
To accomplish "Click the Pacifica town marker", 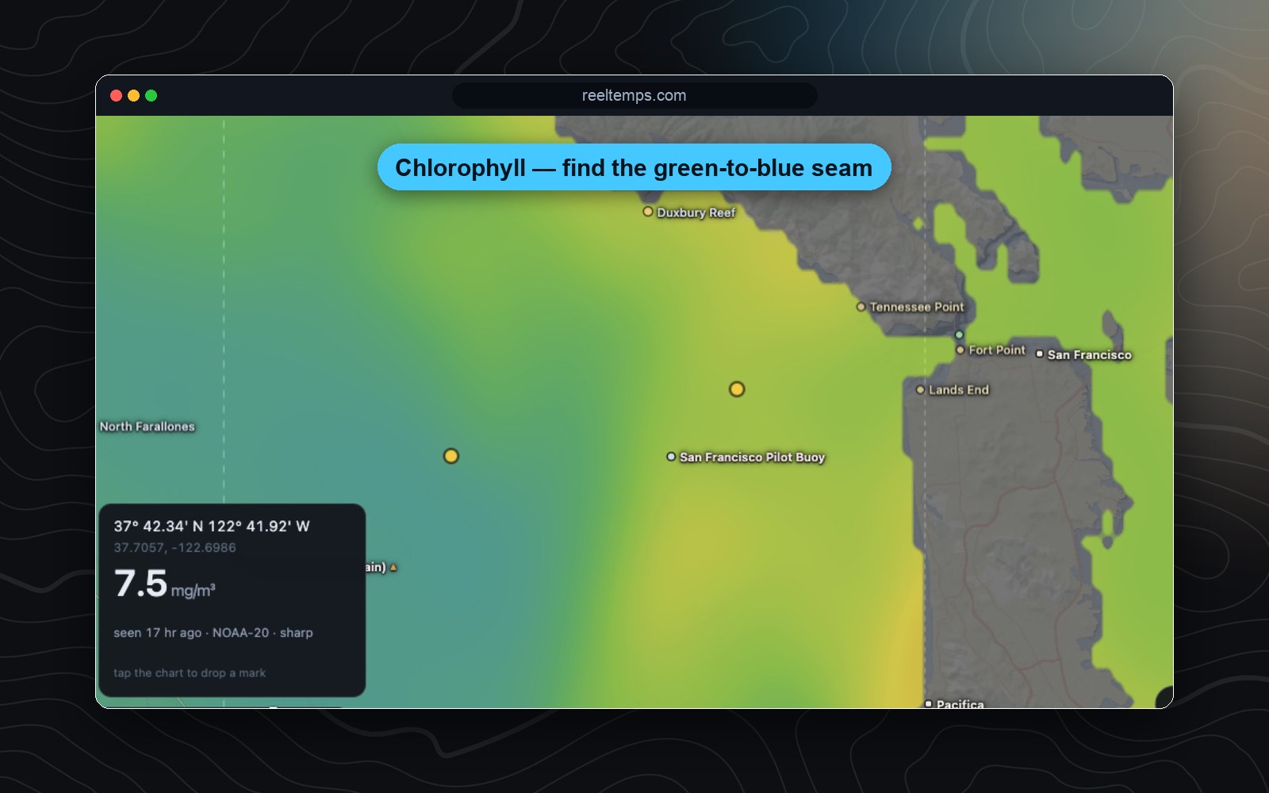I will [x=928, y=703].
